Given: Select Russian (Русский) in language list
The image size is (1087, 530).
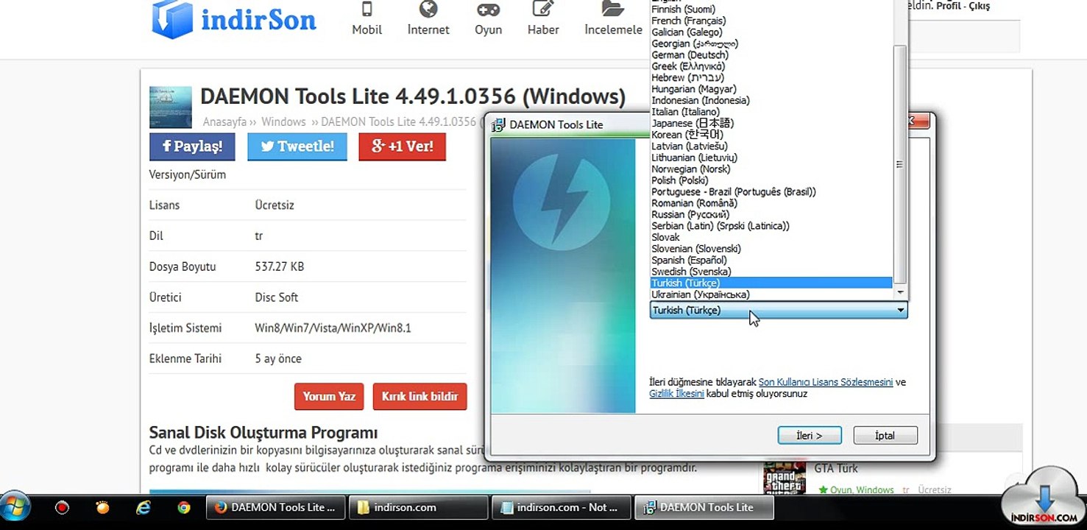Looking at the screenshot, I should 771,215.
